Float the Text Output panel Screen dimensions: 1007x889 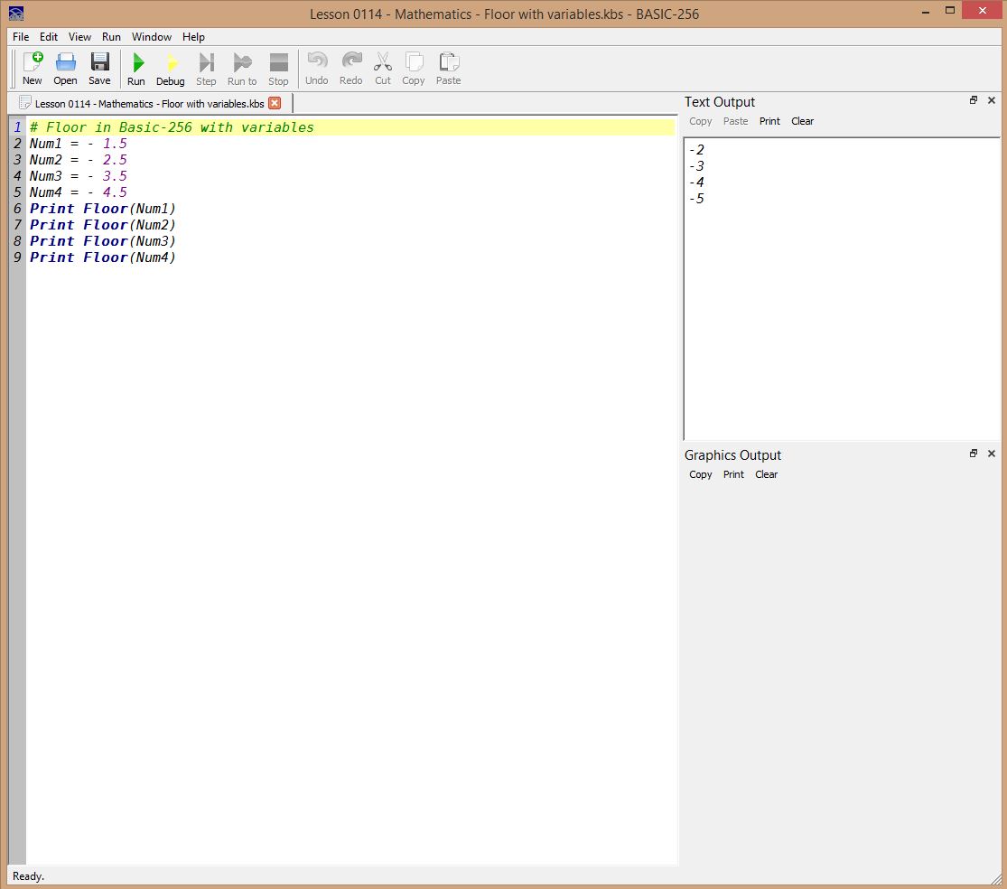click(974, 100)
